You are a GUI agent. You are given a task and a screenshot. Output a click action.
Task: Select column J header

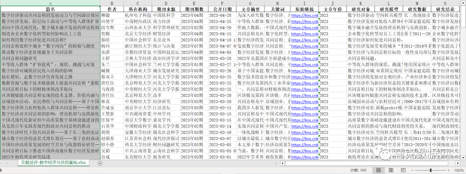point(333,3)
